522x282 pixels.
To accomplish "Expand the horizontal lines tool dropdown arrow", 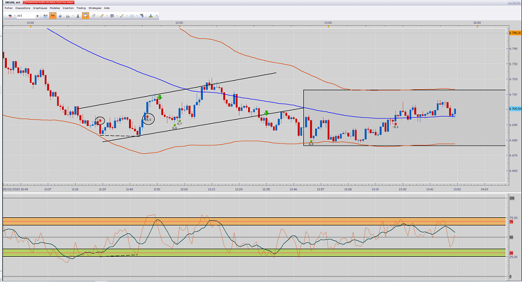I will [x=117, y=15].
